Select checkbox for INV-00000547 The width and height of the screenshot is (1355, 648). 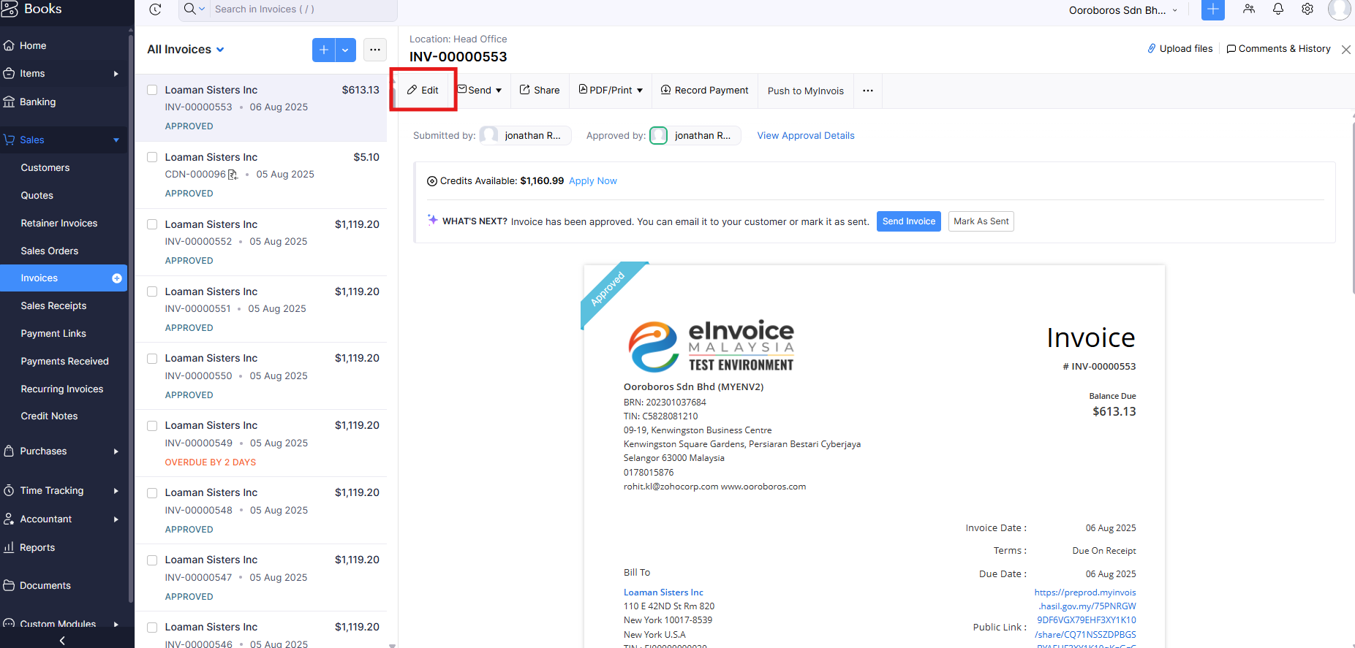[152, 560]
